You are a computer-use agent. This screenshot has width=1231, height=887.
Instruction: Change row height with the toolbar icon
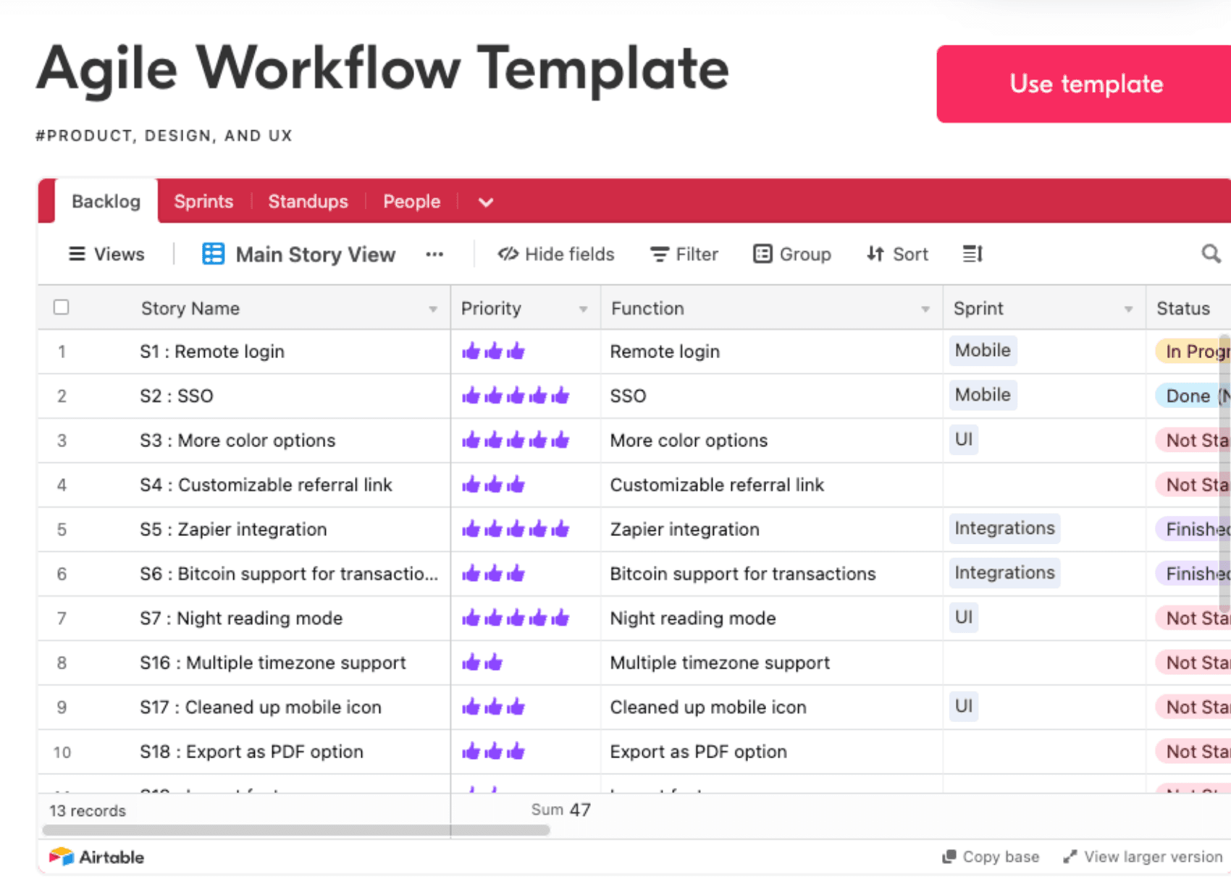point(972,254)
